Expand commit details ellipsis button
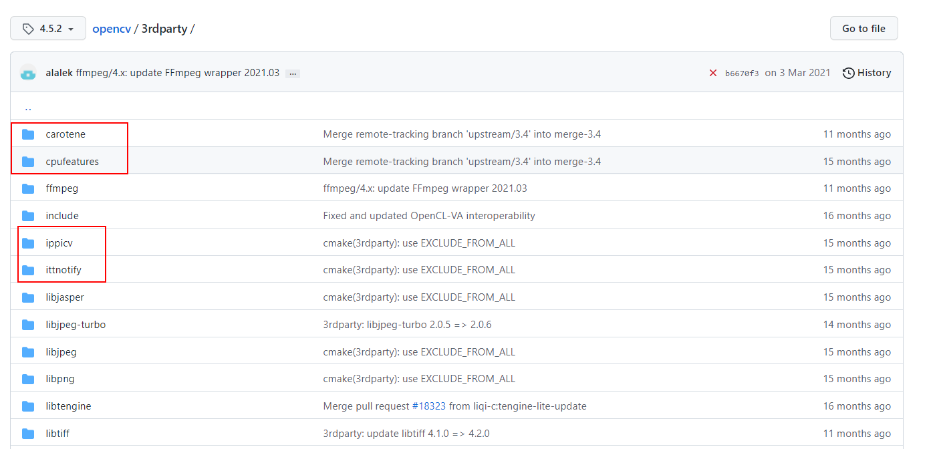Image resolution: width=939 pixels, height=449 pixels. pyautogui.click(x=293, y=73)
